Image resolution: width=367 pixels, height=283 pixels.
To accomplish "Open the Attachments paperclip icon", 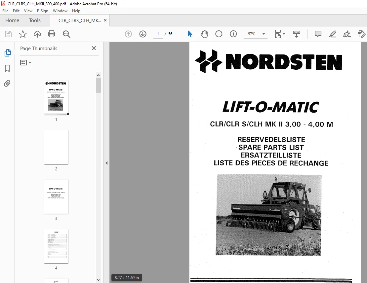I will point(7,84).
